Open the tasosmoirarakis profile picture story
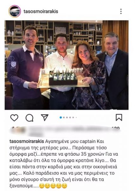The image size is (135, 191). point(15,11)
